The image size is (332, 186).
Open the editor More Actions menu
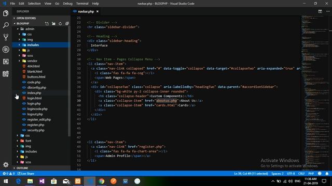point(328,11)
